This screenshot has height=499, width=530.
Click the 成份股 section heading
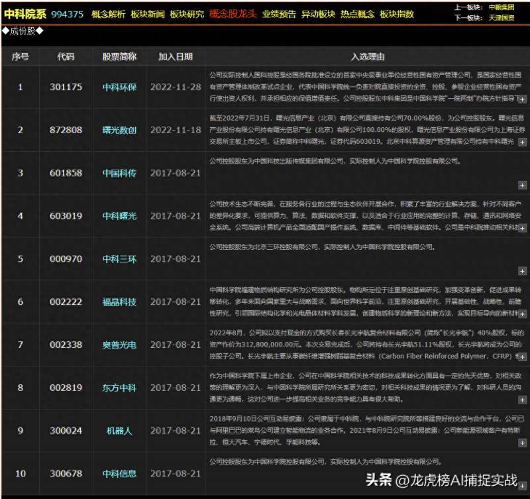click(x=23, y=31)
